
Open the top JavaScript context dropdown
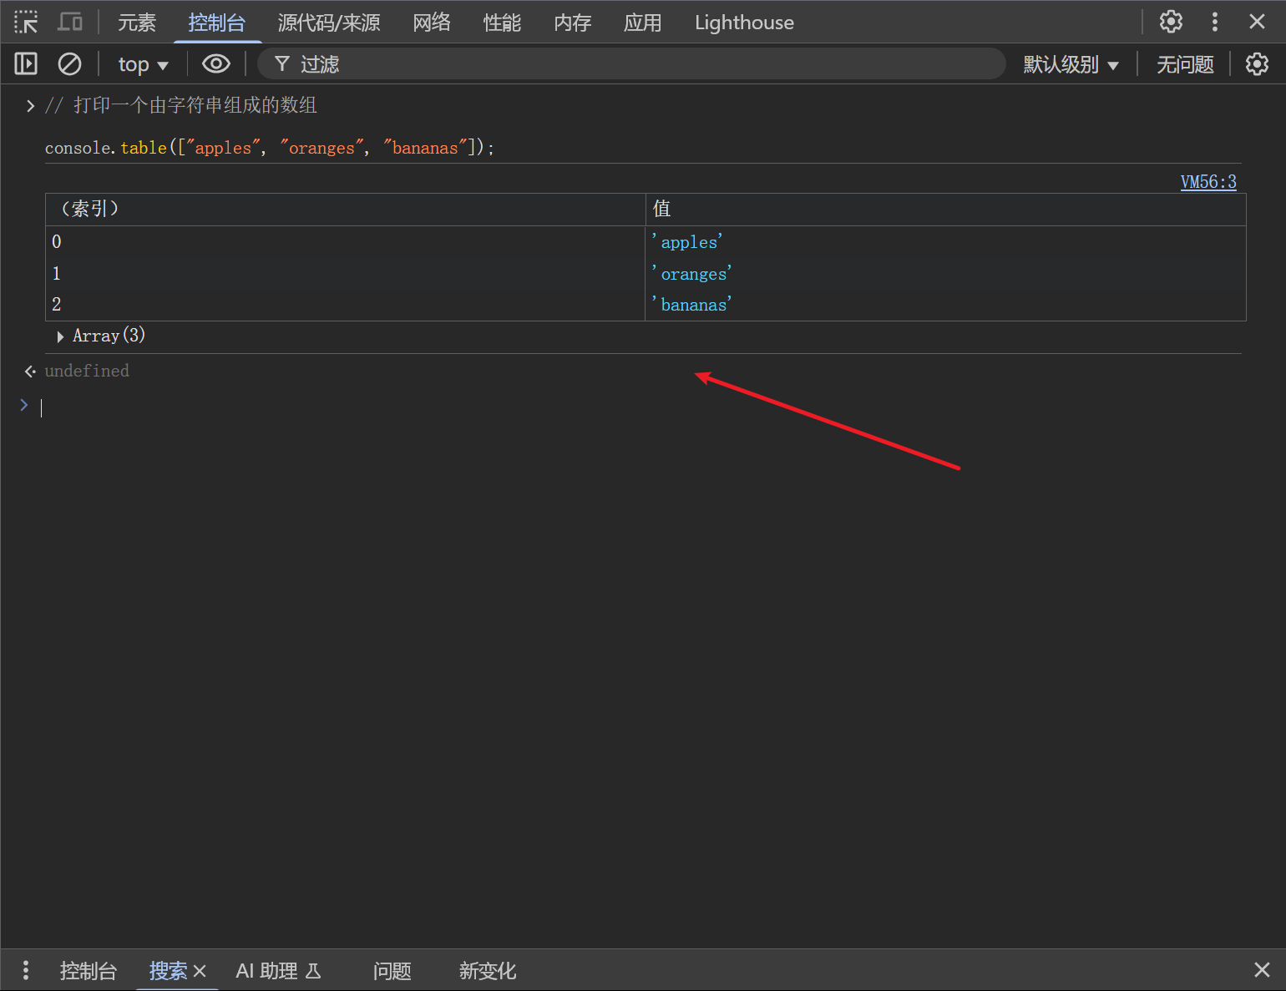tap(143, 64)
